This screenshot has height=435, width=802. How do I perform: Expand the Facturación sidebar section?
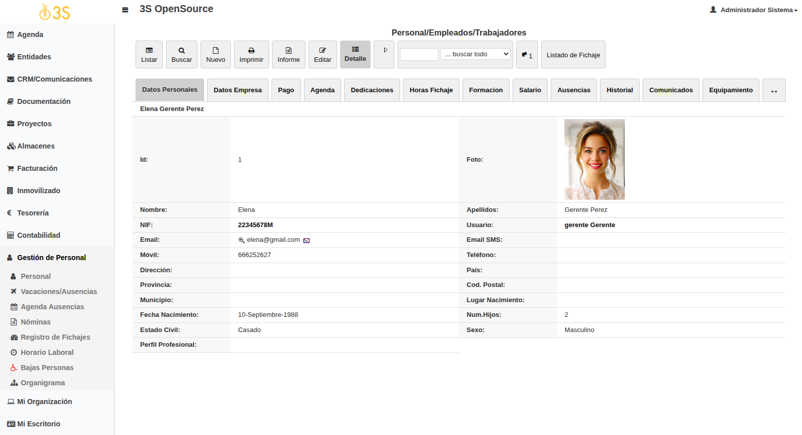[37, 168]
